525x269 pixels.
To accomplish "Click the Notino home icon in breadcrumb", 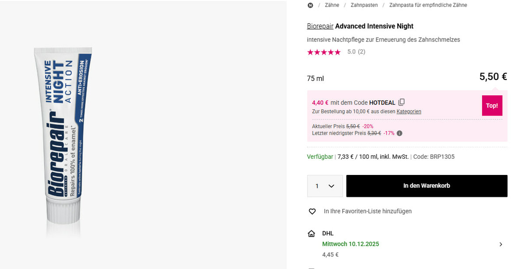I will (x=311, y=5).
